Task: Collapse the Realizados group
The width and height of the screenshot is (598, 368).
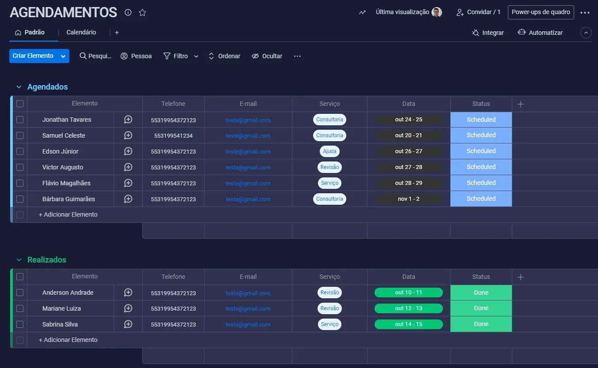Action: [19, 260]
